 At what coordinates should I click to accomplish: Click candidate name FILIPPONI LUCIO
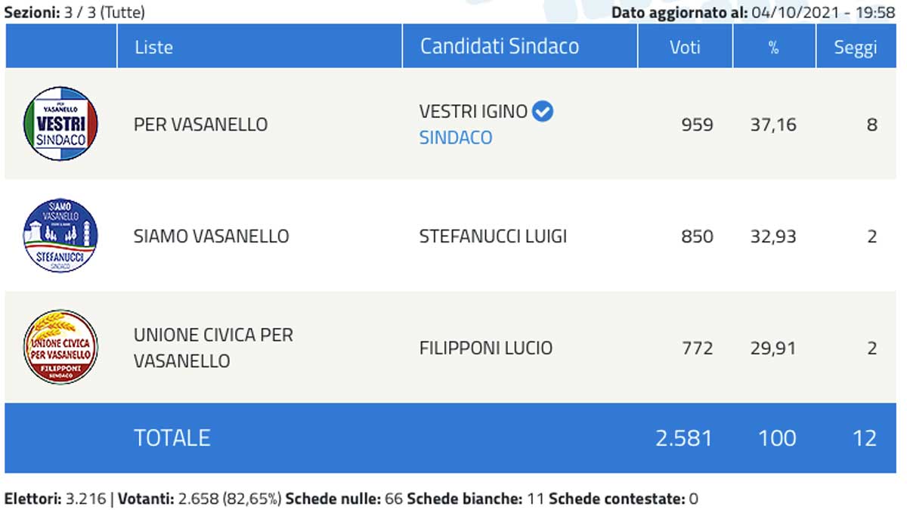tap(485, 348)
